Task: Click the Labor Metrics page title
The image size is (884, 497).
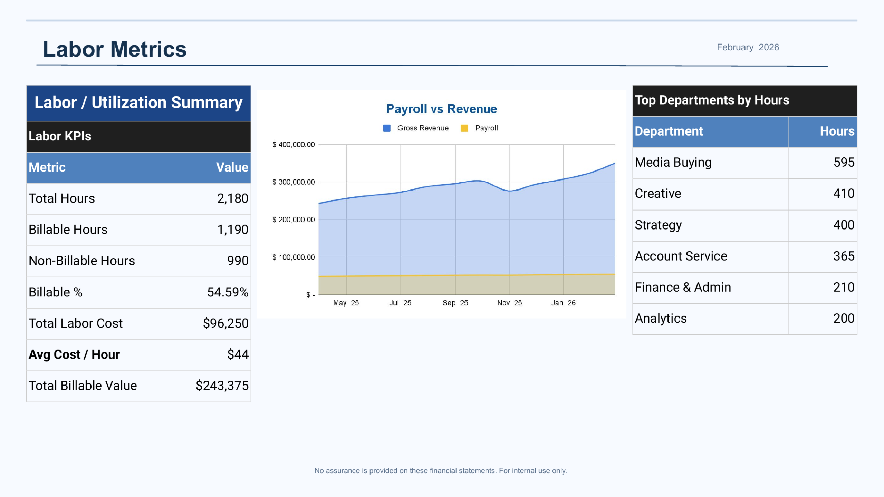Action: click(x=114, y=49)
